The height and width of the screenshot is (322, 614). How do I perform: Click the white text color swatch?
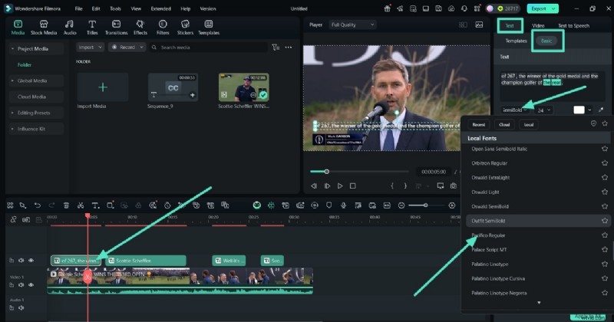click(x=579, y=110)
